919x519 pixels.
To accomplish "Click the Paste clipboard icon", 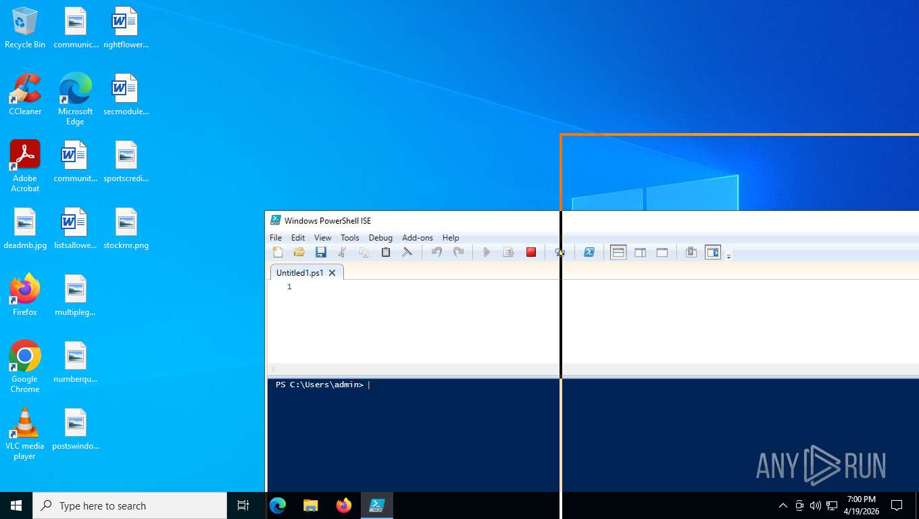I will 386,252.
